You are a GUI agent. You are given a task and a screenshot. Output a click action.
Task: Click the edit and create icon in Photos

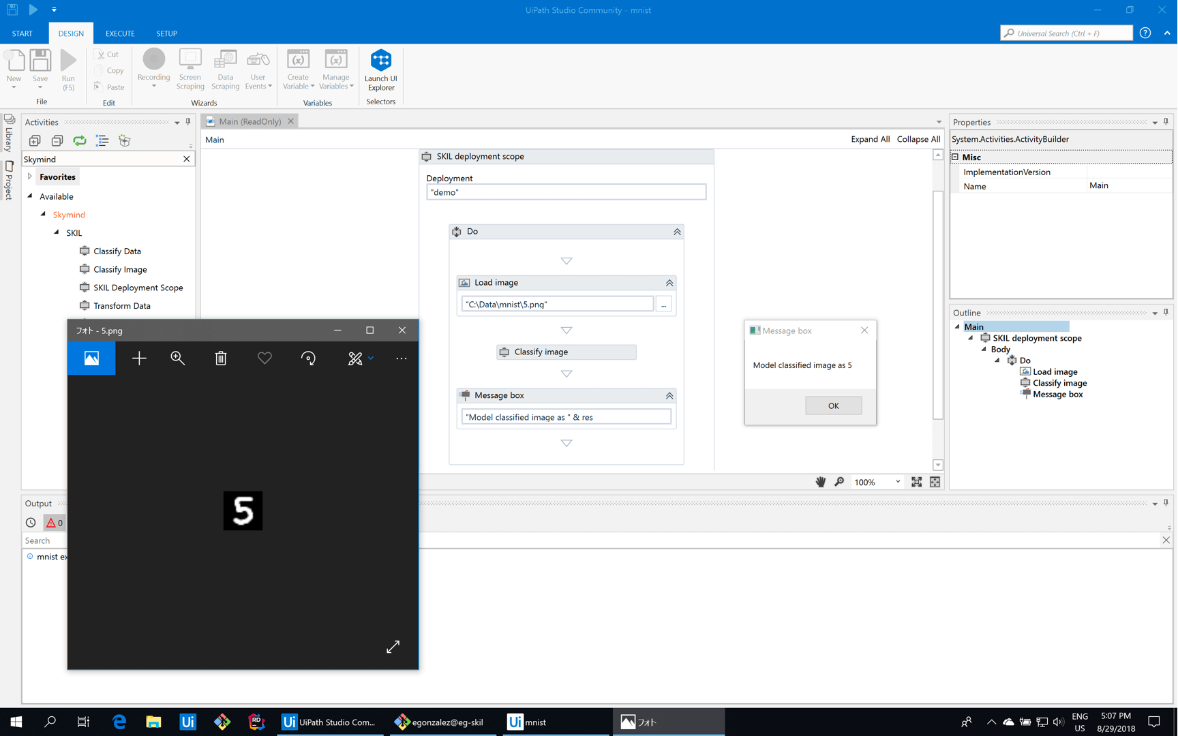tap(355, 358)
